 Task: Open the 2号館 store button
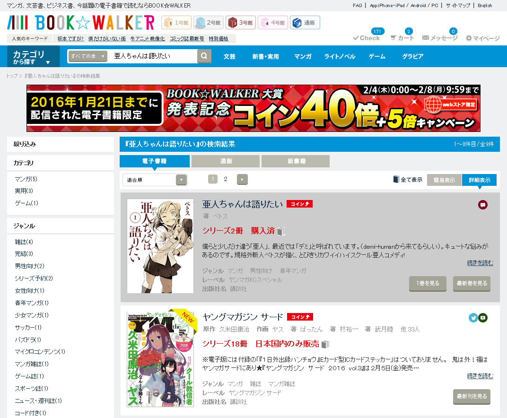pyautogui.click(x=209, y=23)
